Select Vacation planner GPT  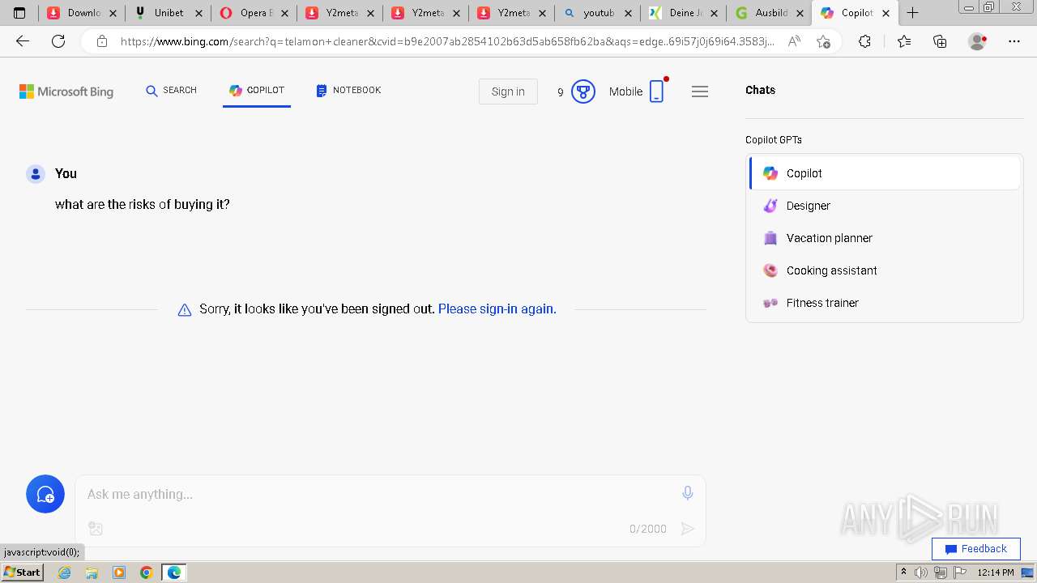click(x=885, y=238)
